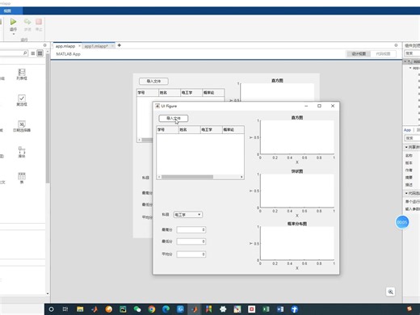Collapse the top node in component browser
420x315 pixels.
[x=405, y=61]
